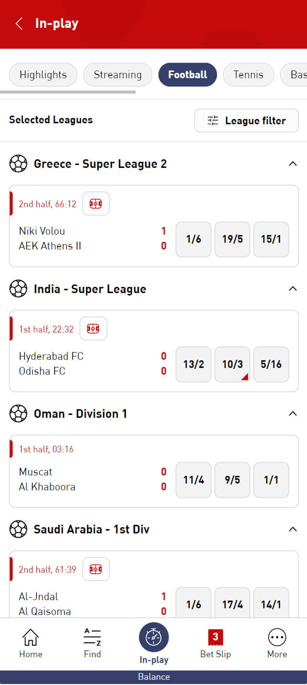Toggle 10/3 draw odds Hyderabad vs Odisha
Image resolution: width=307 pixels, height=685 pixels.
pyautogui.click(x=232, y=365)
